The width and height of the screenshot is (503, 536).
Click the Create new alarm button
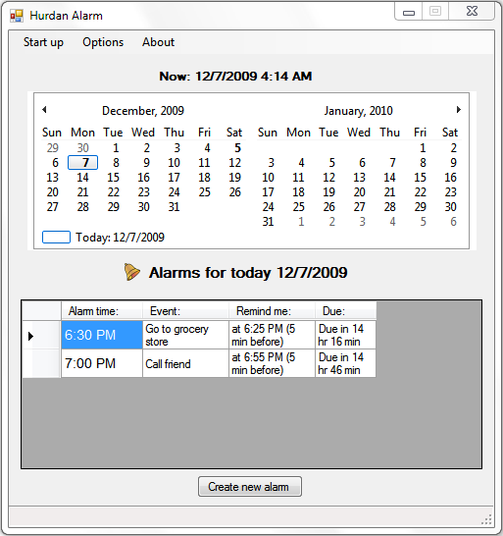coord(250,487)
